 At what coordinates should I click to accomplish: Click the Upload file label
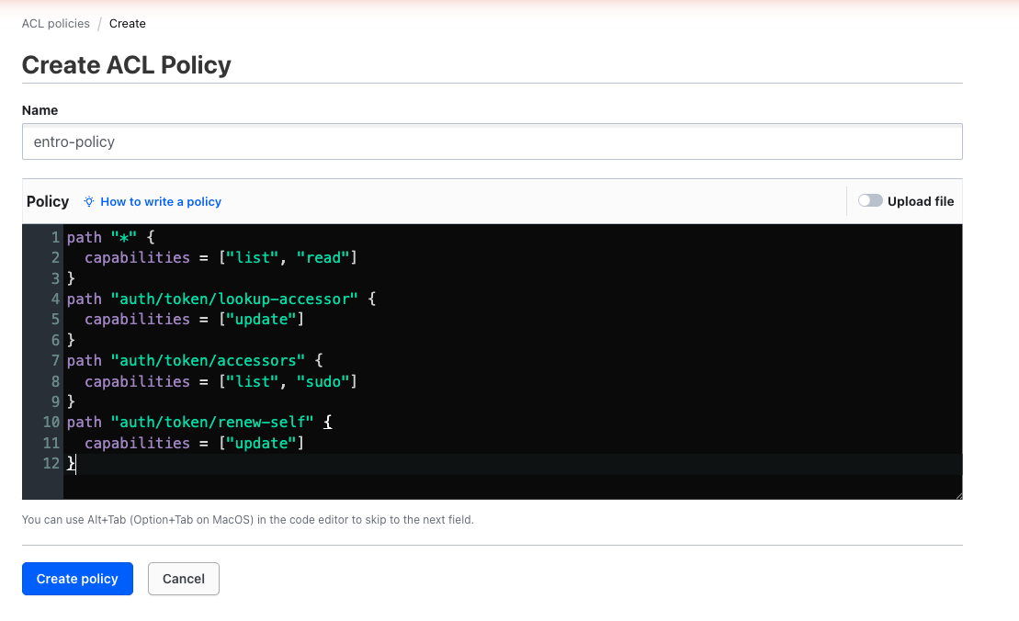coord(920,201)
